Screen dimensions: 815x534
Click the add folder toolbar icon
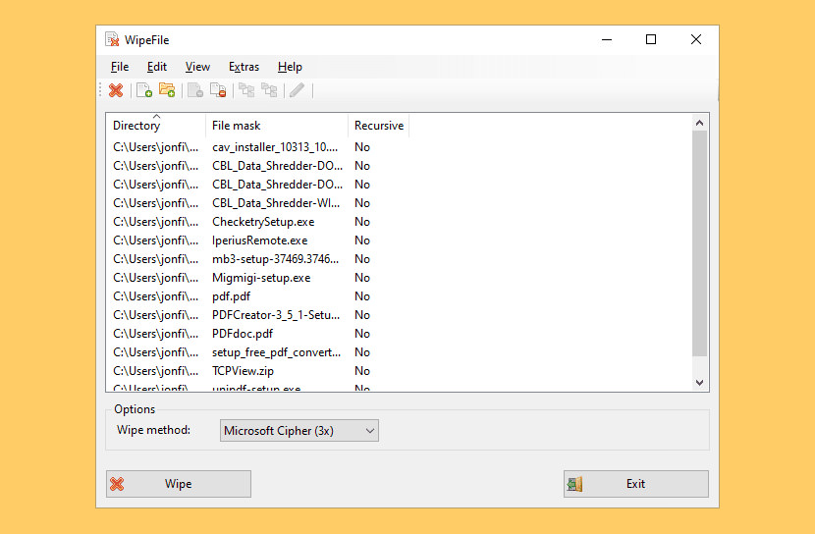(x=167, y=90)
